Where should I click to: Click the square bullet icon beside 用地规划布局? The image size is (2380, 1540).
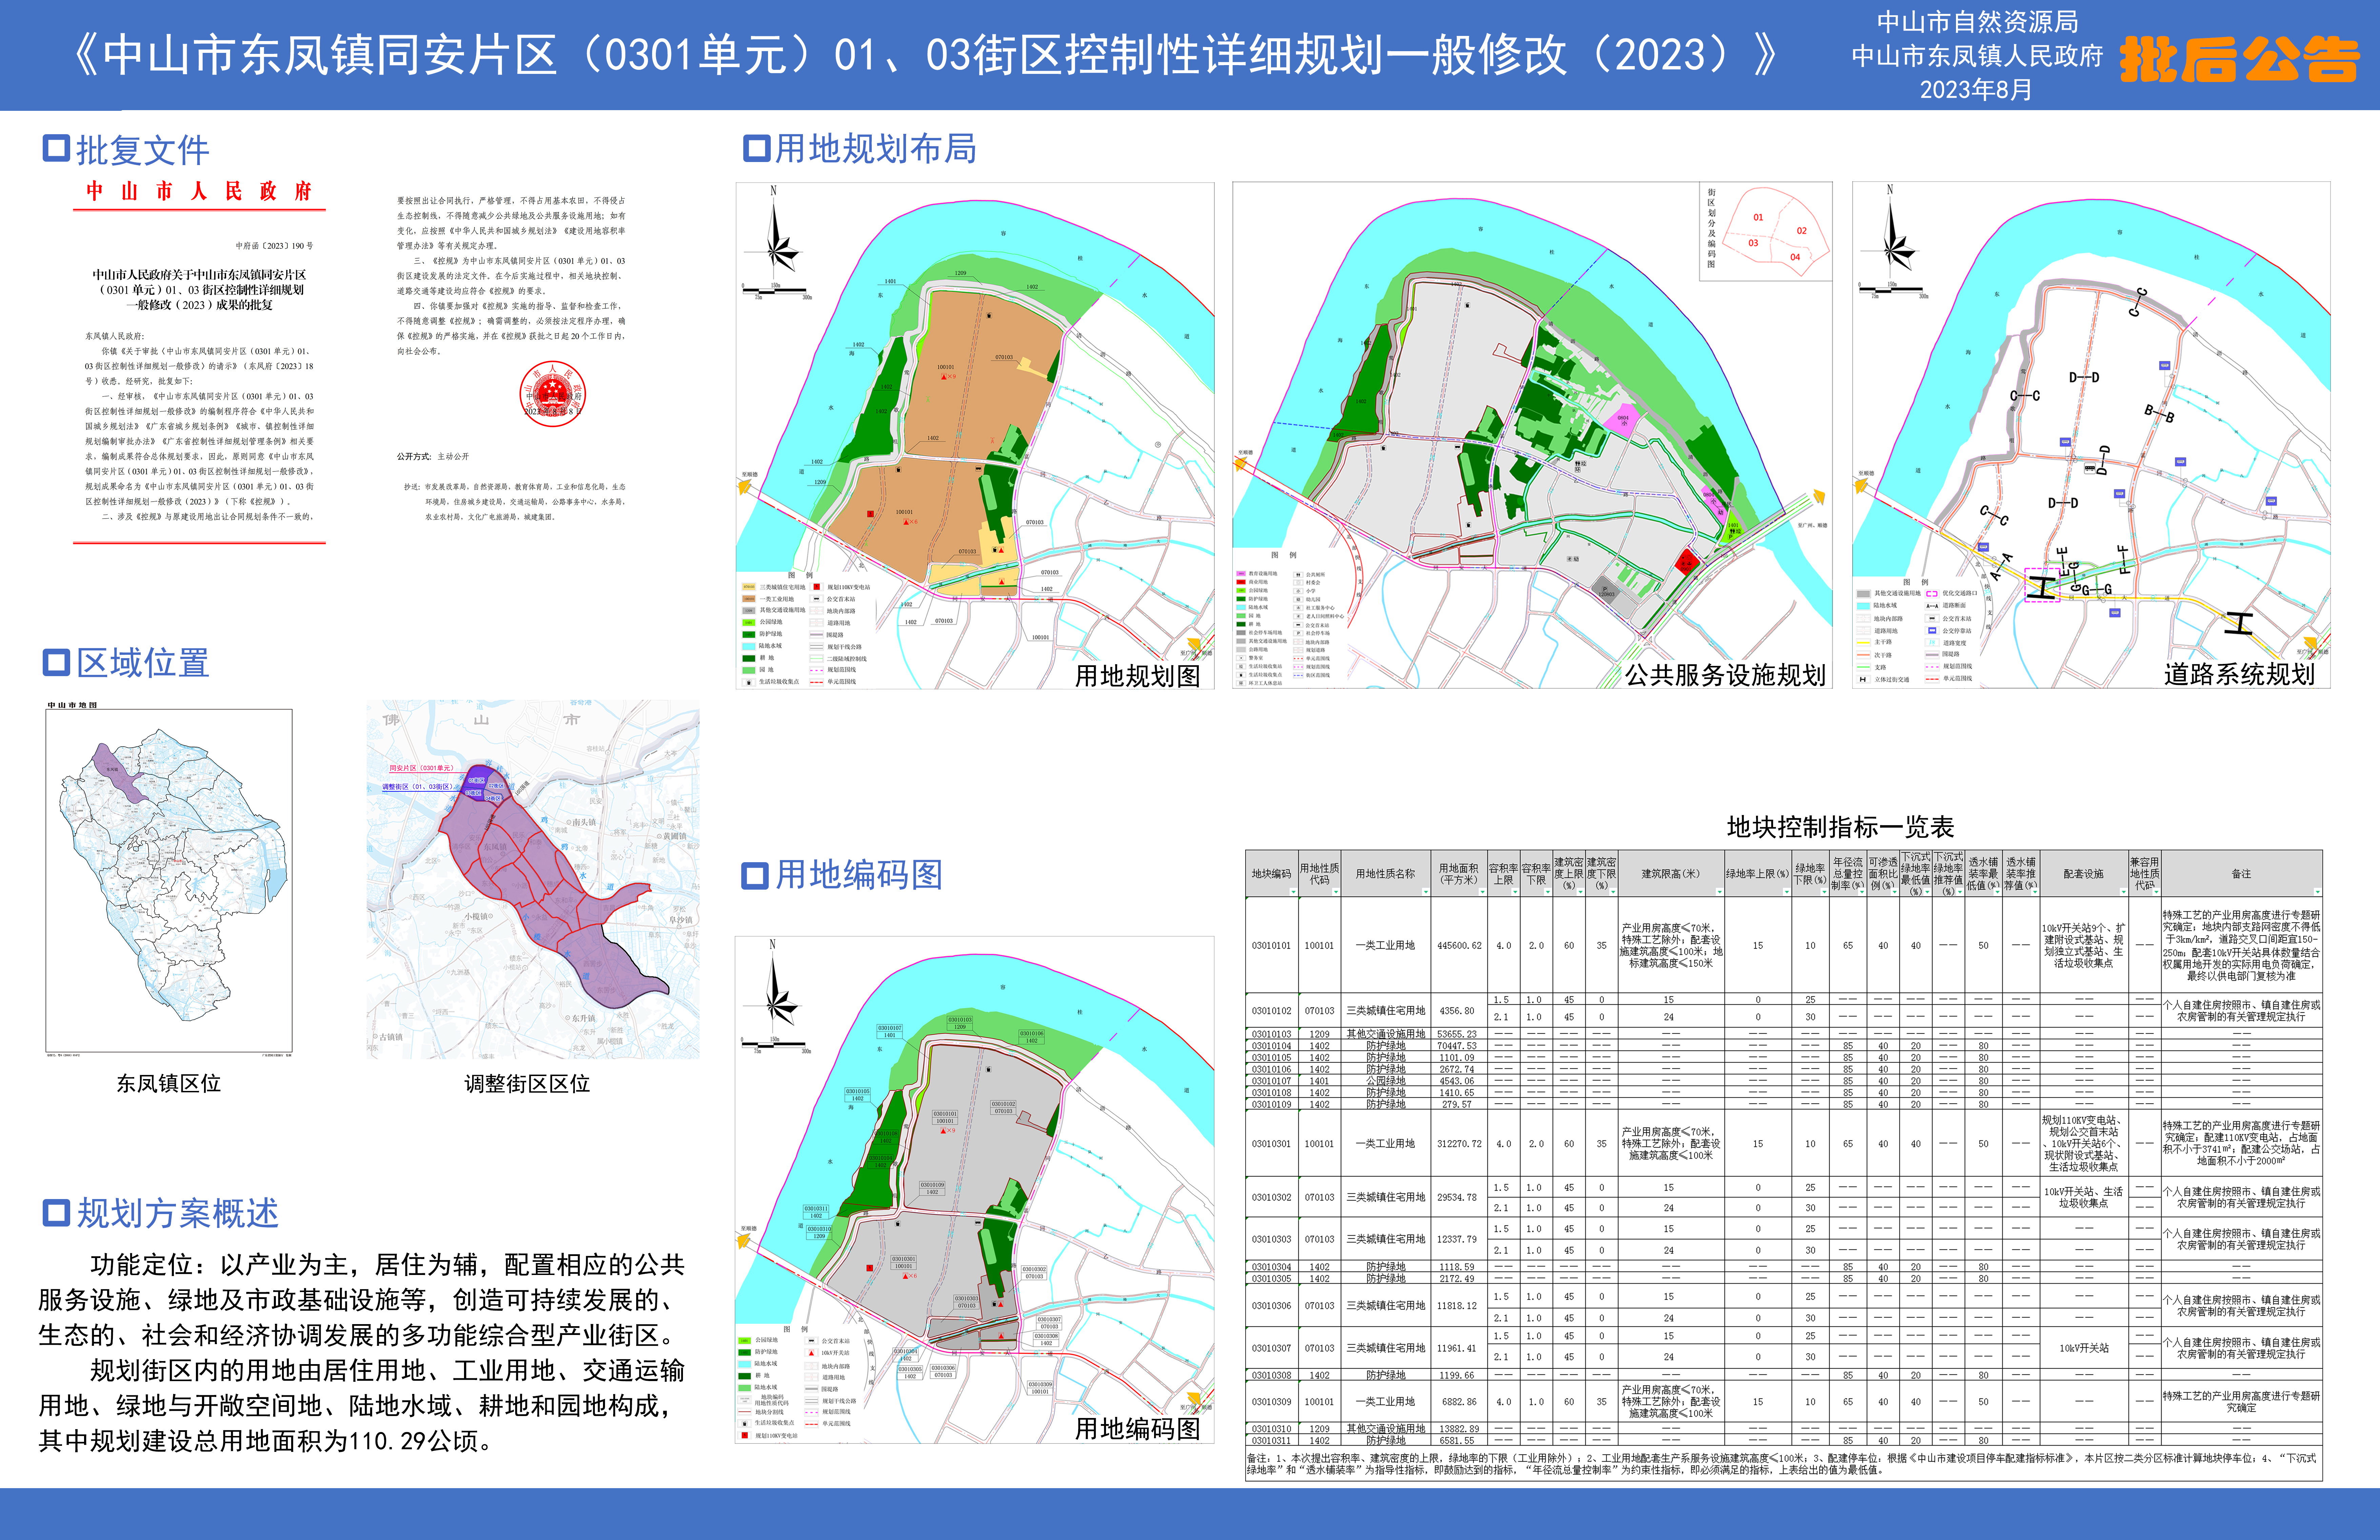pos(756,148)
